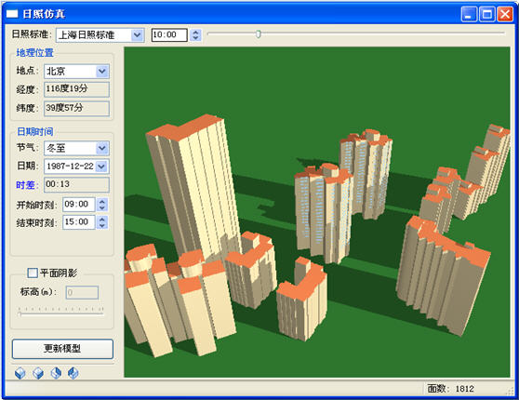Click the 10:00 time input field
The width and height of the screenshot is (519, 400).
point(169,34)
